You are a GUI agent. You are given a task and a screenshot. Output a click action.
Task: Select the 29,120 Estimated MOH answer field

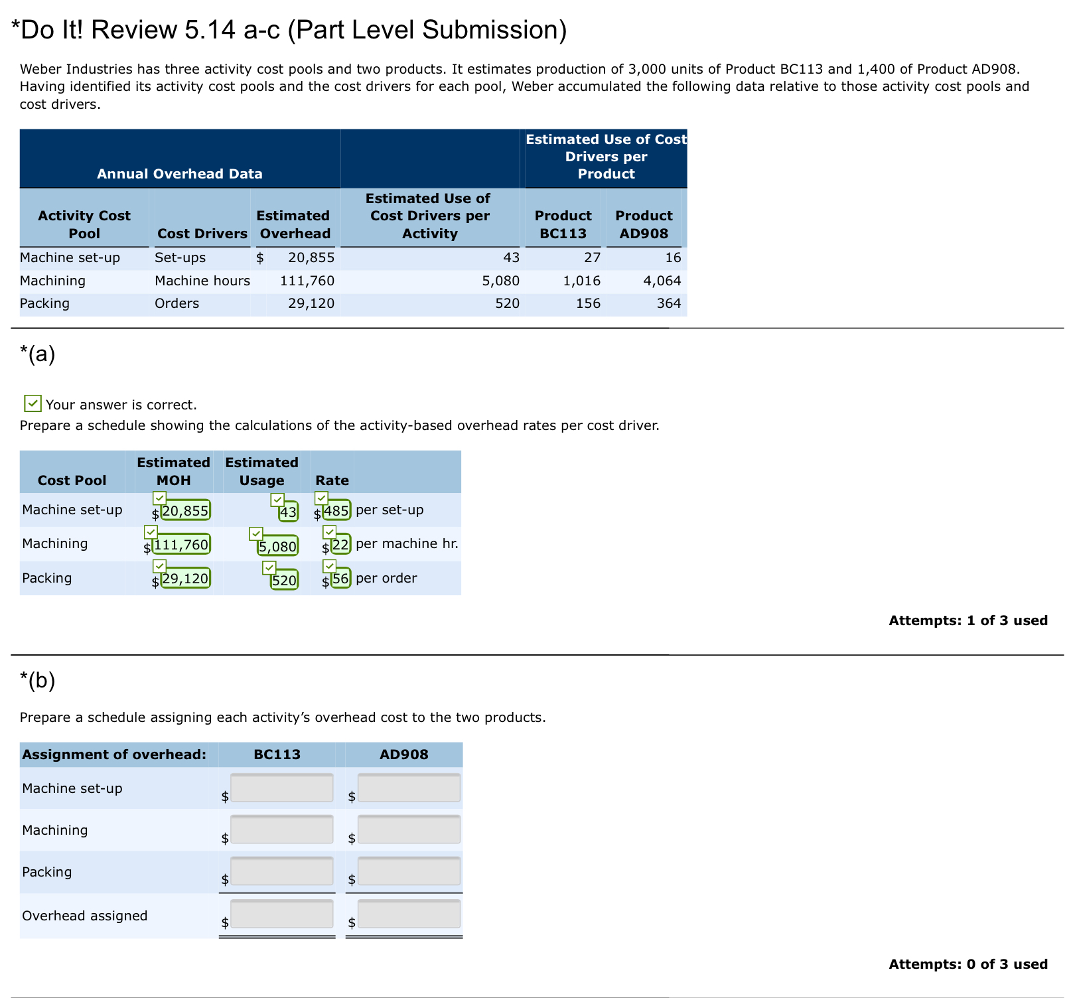coord(185,579)
